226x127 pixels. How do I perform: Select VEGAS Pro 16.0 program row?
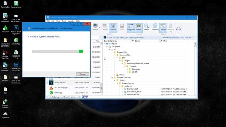tap(73, 83)
